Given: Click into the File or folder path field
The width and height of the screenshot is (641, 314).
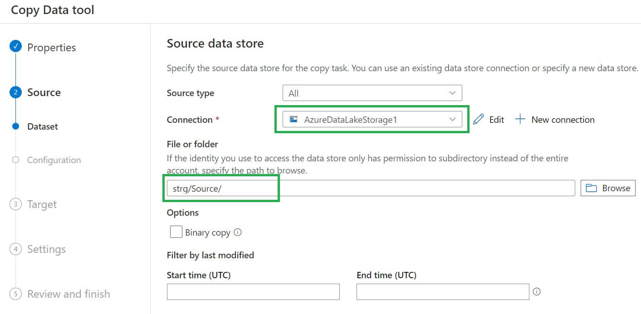Looking at the screenshot, I should (371, 188).
